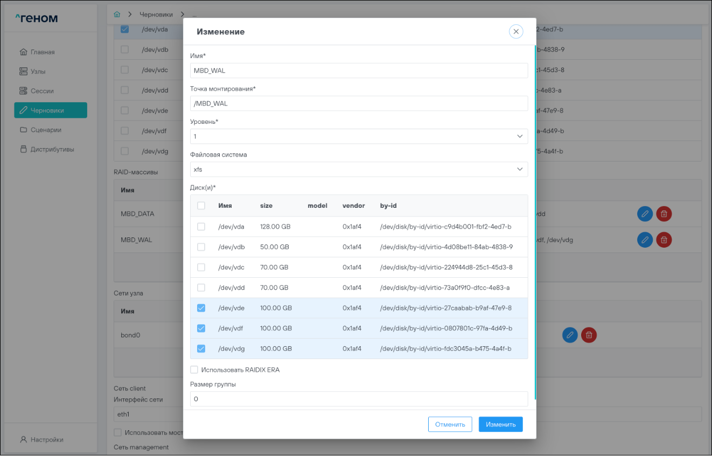Click red trash icon for MBD_WAL
This screenshot has width=712, height=456.
(x=664, y=240)
